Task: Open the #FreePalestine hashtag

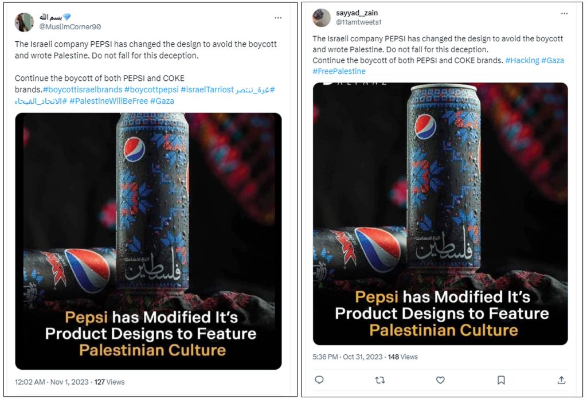Action: coord(339,71)
